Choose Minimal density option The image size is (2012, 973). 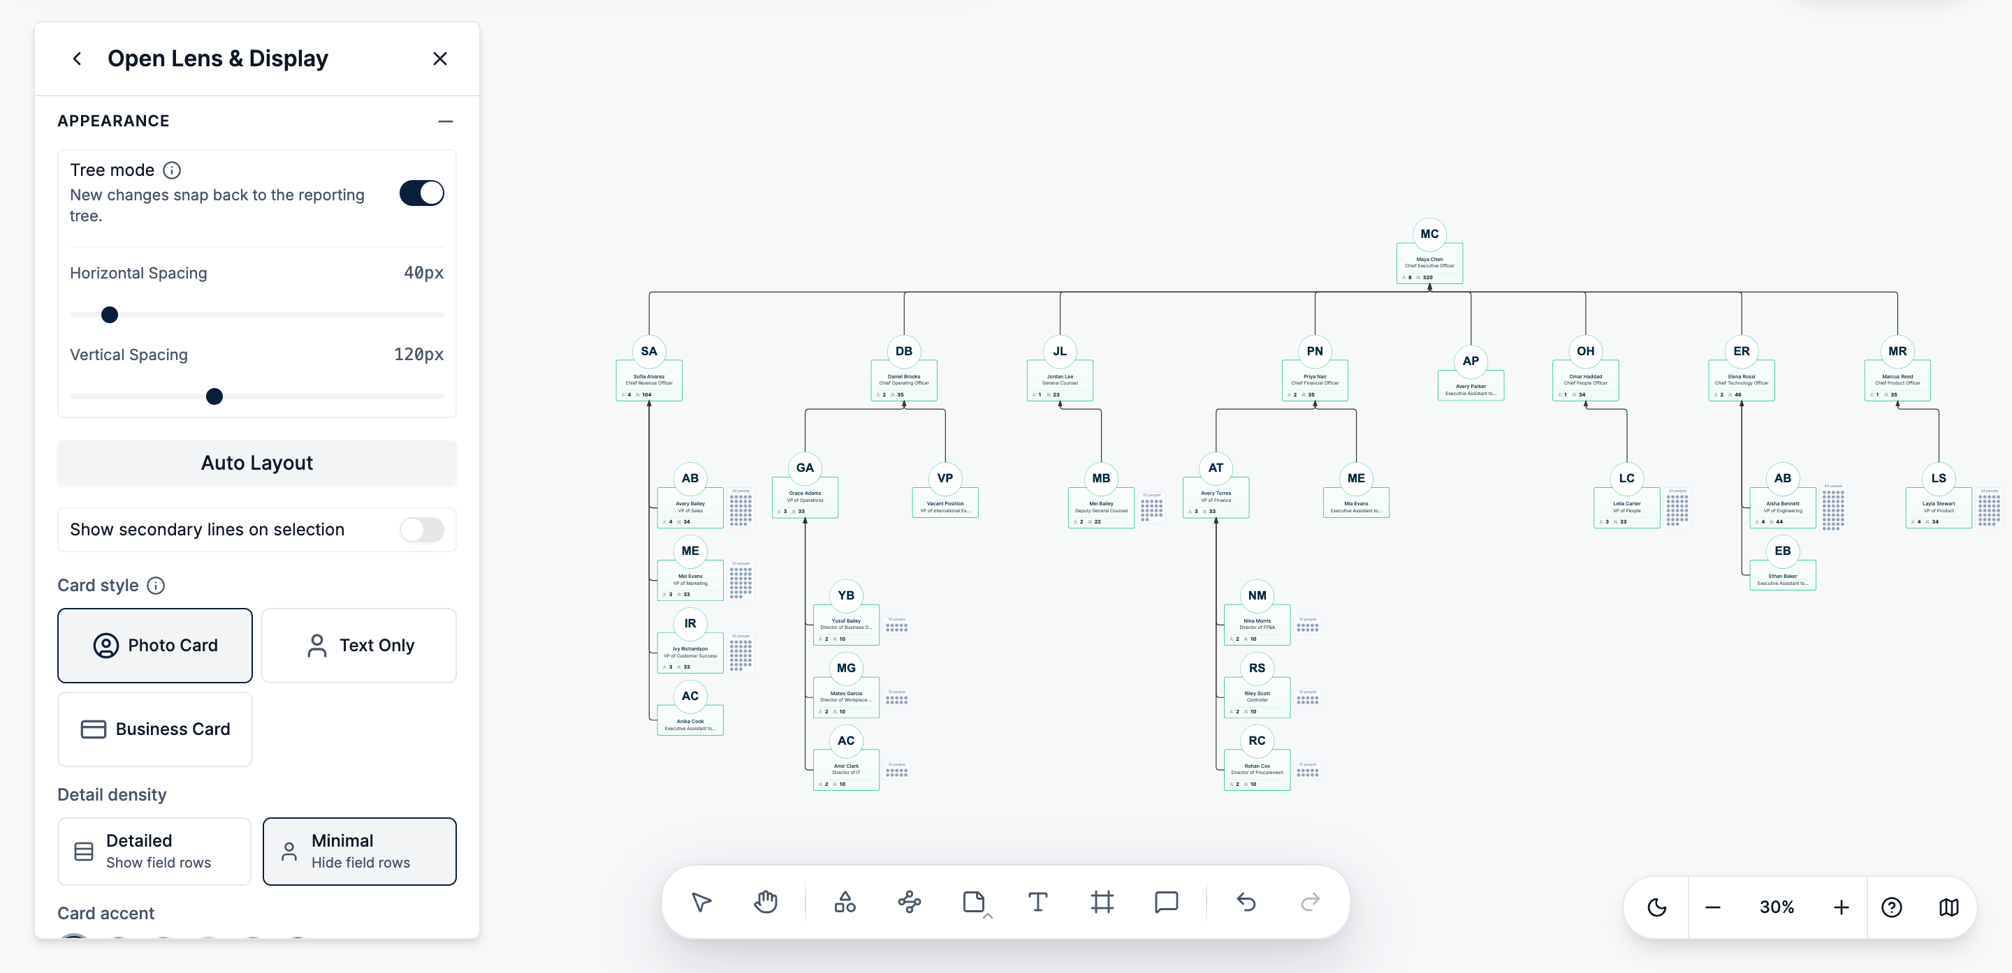(359, 852)
